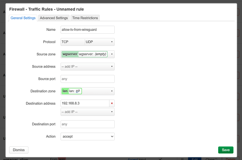The width and height of the screenshot is (242, 160).
Task: Remove the 192.168.8.3 destination address entry
Action: point(112,104)
